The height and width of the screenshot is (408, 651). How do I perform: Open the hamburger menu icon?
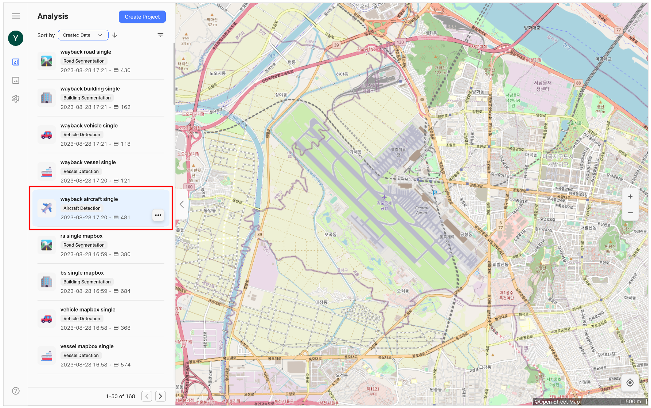pos(16,16)
